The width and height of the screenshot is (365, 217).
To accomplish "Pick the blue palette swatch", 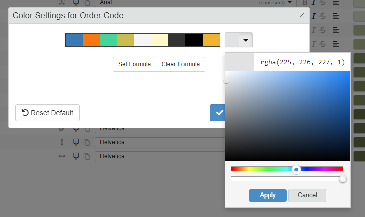I will (x=74, y=40).
